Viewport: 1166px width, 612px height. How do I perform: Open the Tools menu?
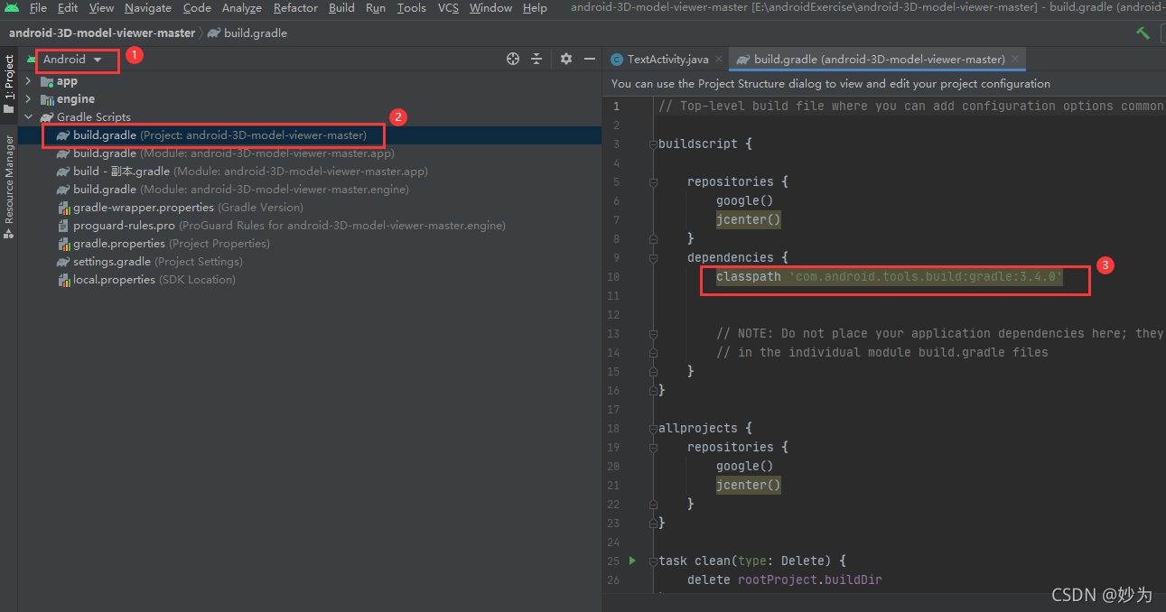[412, 8]
